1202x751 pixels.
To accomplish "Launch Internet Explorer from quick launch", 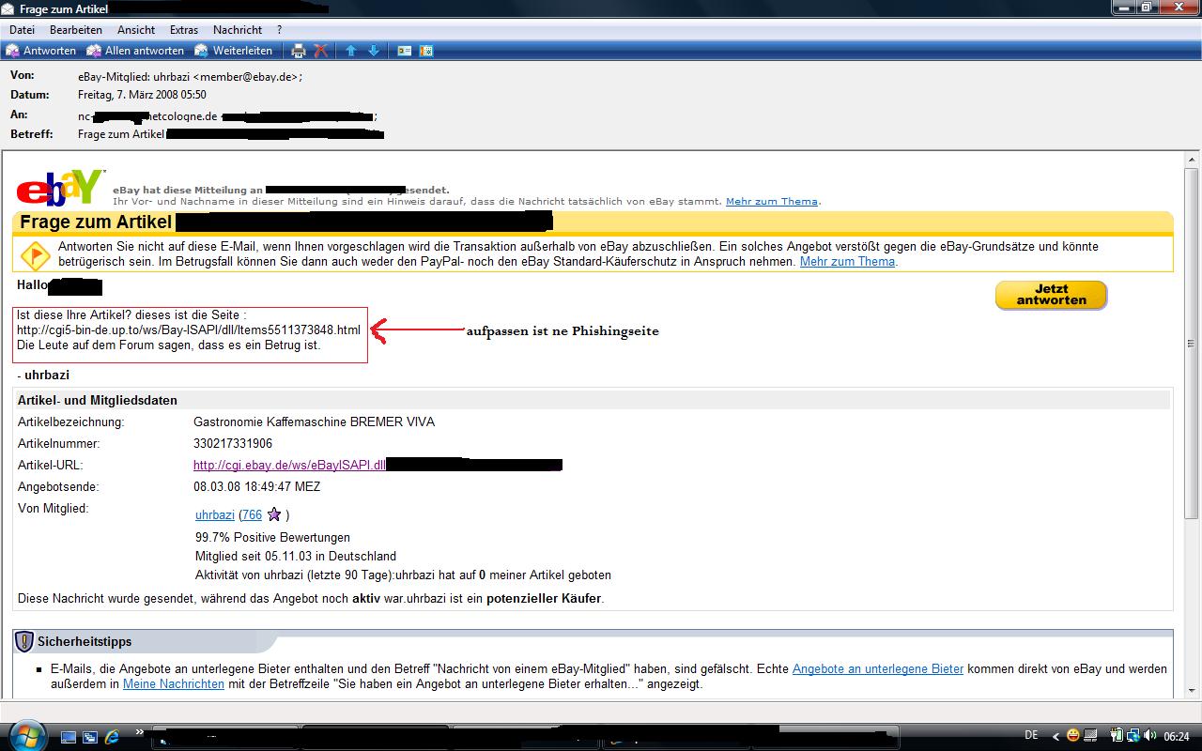I will (112, 737).
